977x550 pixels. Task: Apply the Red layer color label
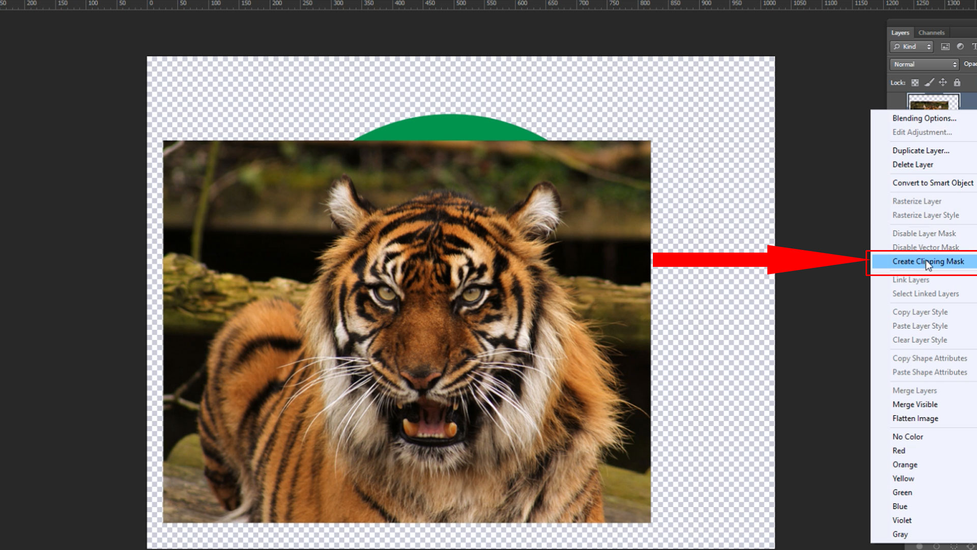899,451
